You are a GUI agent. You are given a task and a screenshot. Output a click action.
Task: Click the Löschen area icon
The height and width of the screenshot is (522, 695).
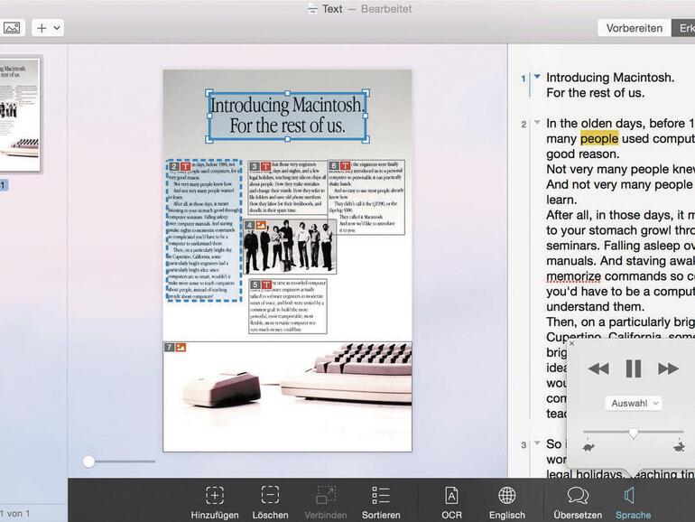click(x=270, y=495)
